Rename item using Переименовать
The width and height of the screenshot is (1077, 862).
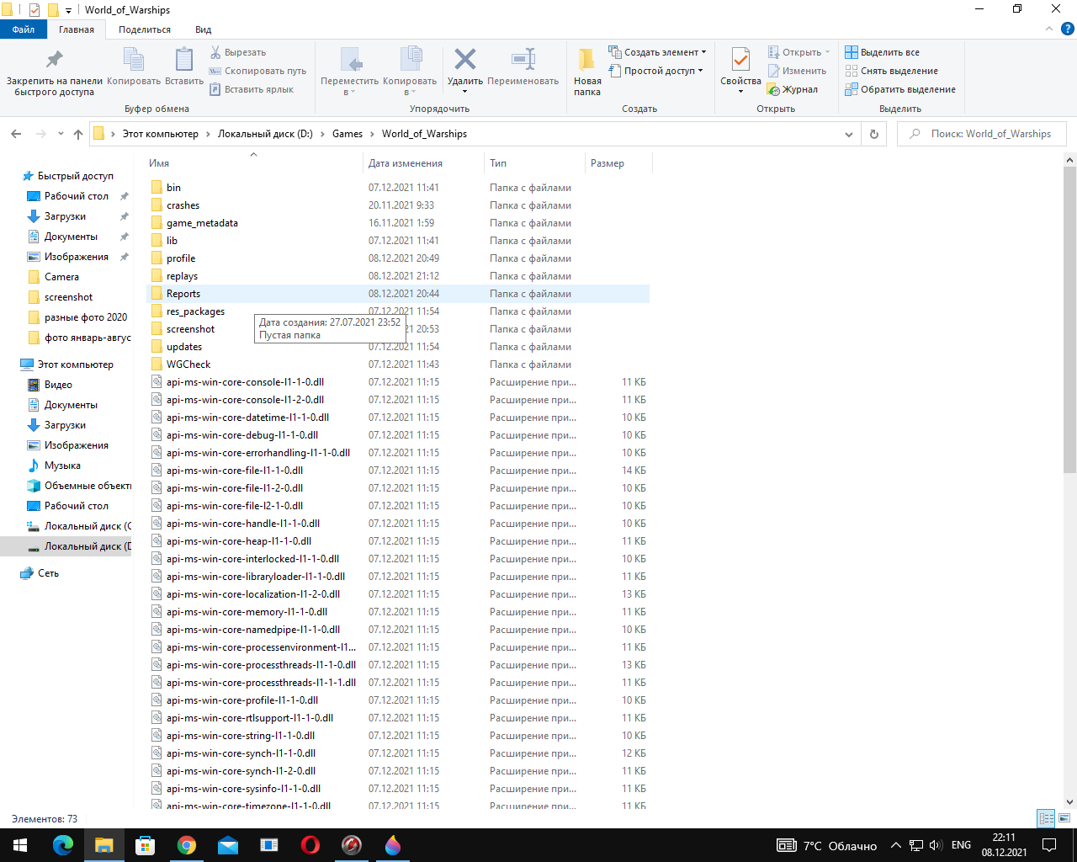(x=523, y=67)
